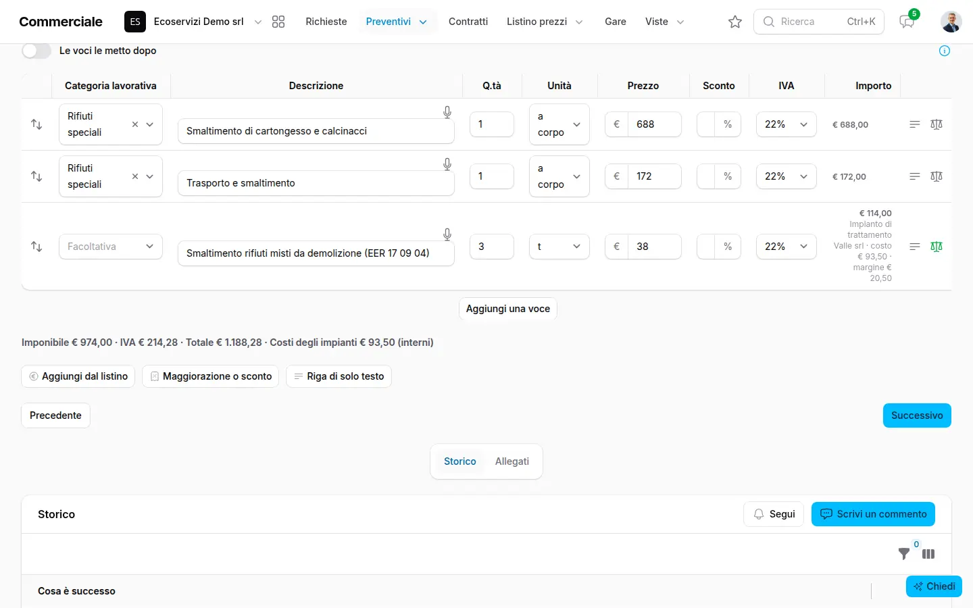The height and width of the screenshot is (608, 973).
Task: Open IVA 22% dropdown for cartongesso row
Action: [787, 124]
